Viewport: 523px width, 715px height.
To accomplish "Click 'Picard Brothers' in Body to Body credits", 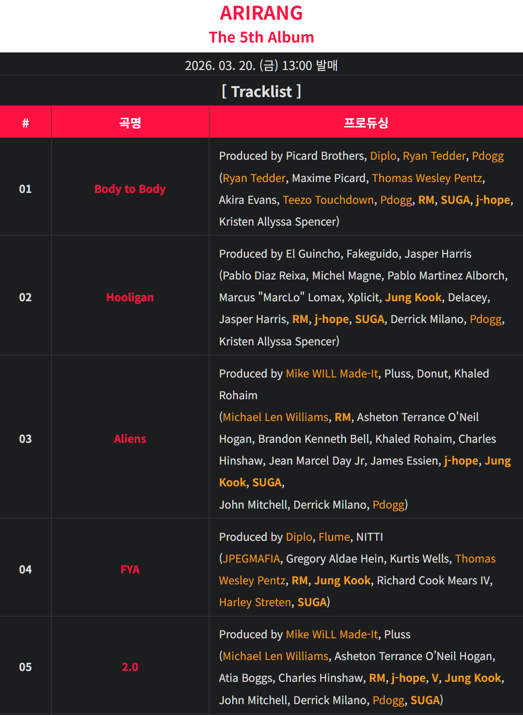I will (x=326, y=156).
